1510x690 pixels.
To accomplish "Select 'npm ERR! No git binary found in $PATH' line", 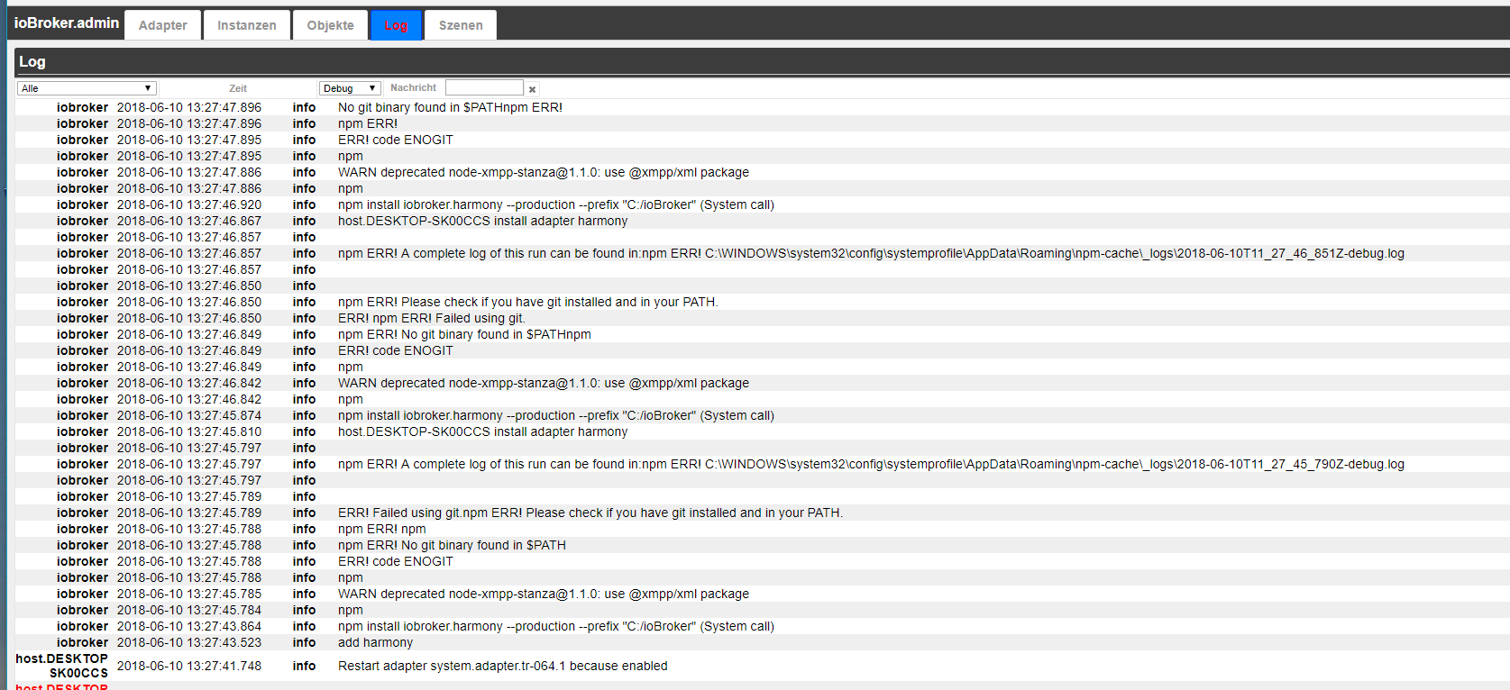I will pos(452,545).
